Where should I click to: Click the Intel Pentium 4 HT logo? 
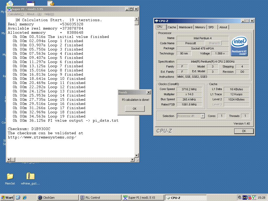click(239, 46)
